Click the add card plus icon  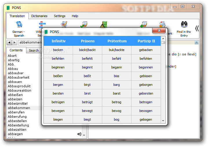pos(143,24)
